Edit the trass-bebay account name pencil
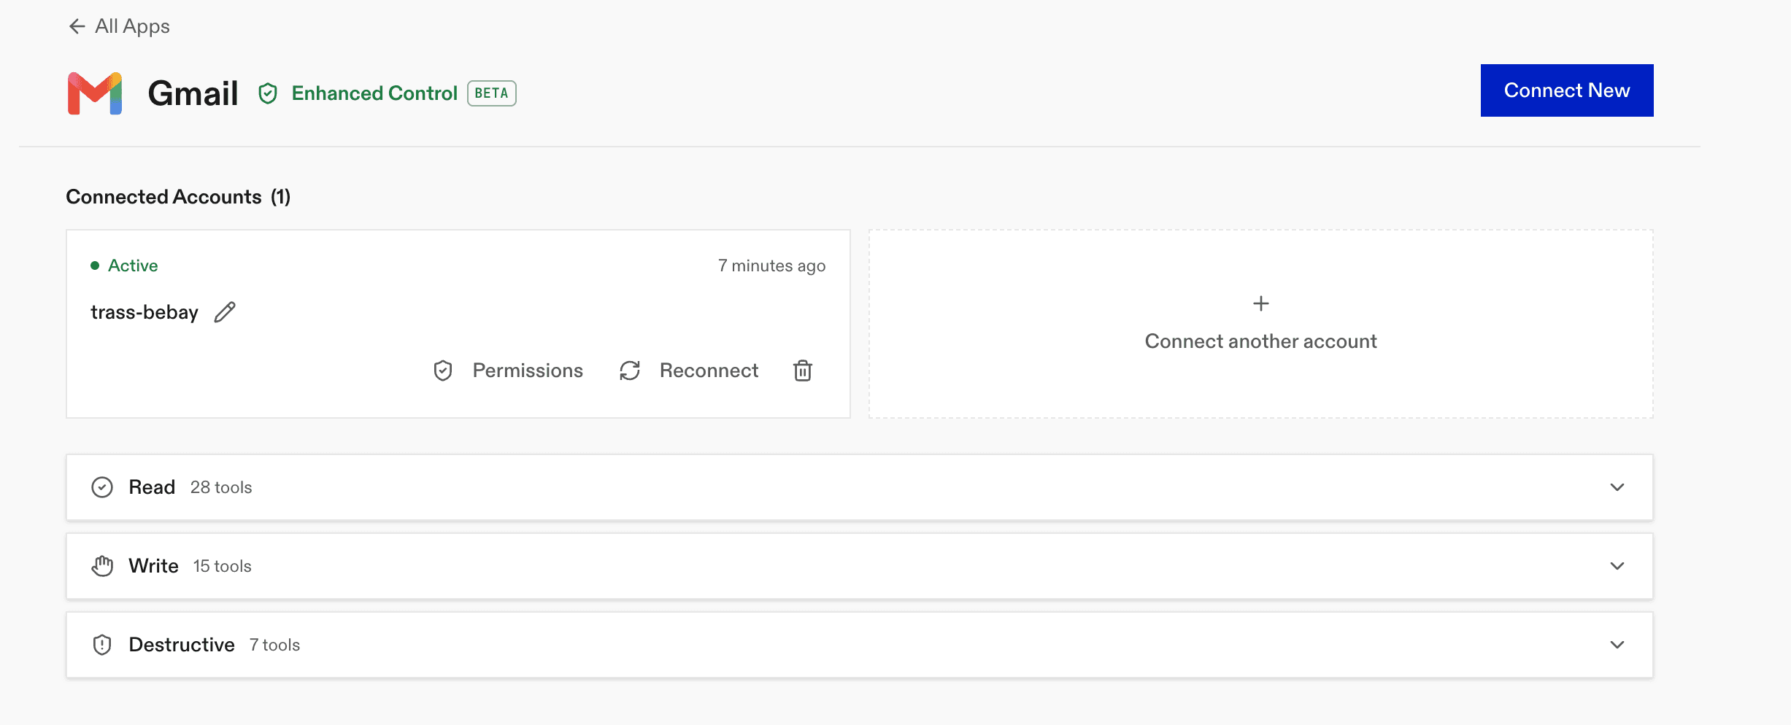The width and height of the screenshot is (1791, 725). click(225, 312)
